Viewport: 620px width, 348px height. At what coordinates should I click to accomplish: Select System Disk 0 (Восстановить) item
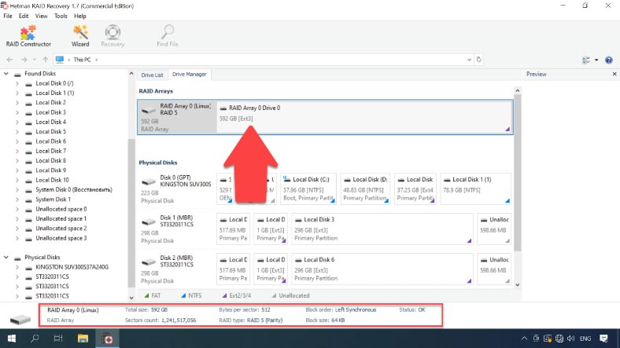click(73, 189)
